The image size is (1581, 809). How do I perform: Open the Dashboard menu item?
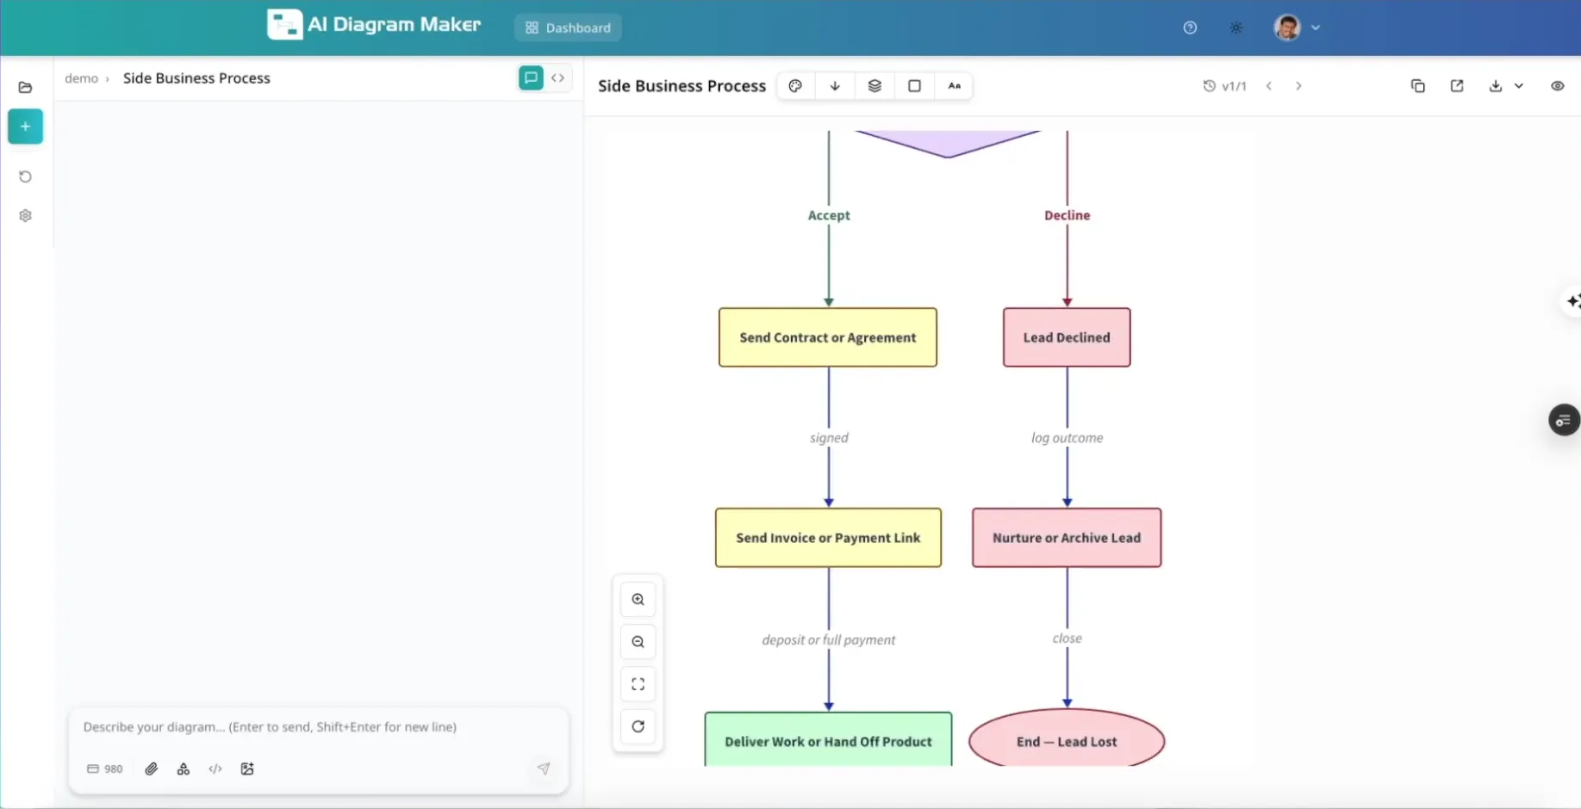coord(567,27)
